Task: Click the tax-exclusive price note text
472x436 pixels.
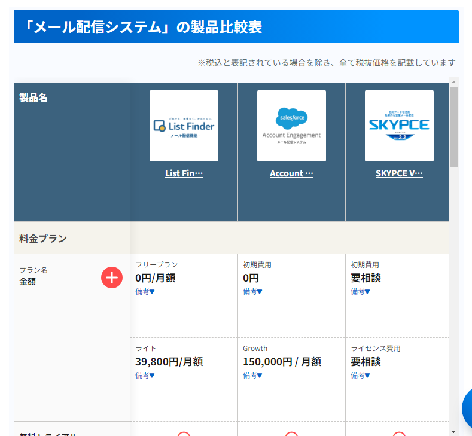Action: pos(327,63)
